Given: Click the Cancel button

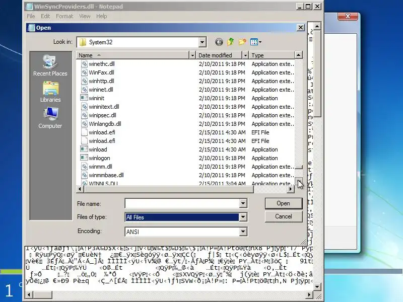Looking at the screenshot, I should click(284, 216).
